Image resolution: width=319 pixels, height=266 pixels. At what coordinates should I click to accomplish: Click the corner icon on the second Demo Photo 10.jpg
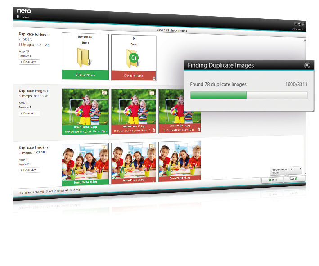click(x=152, y=93)
